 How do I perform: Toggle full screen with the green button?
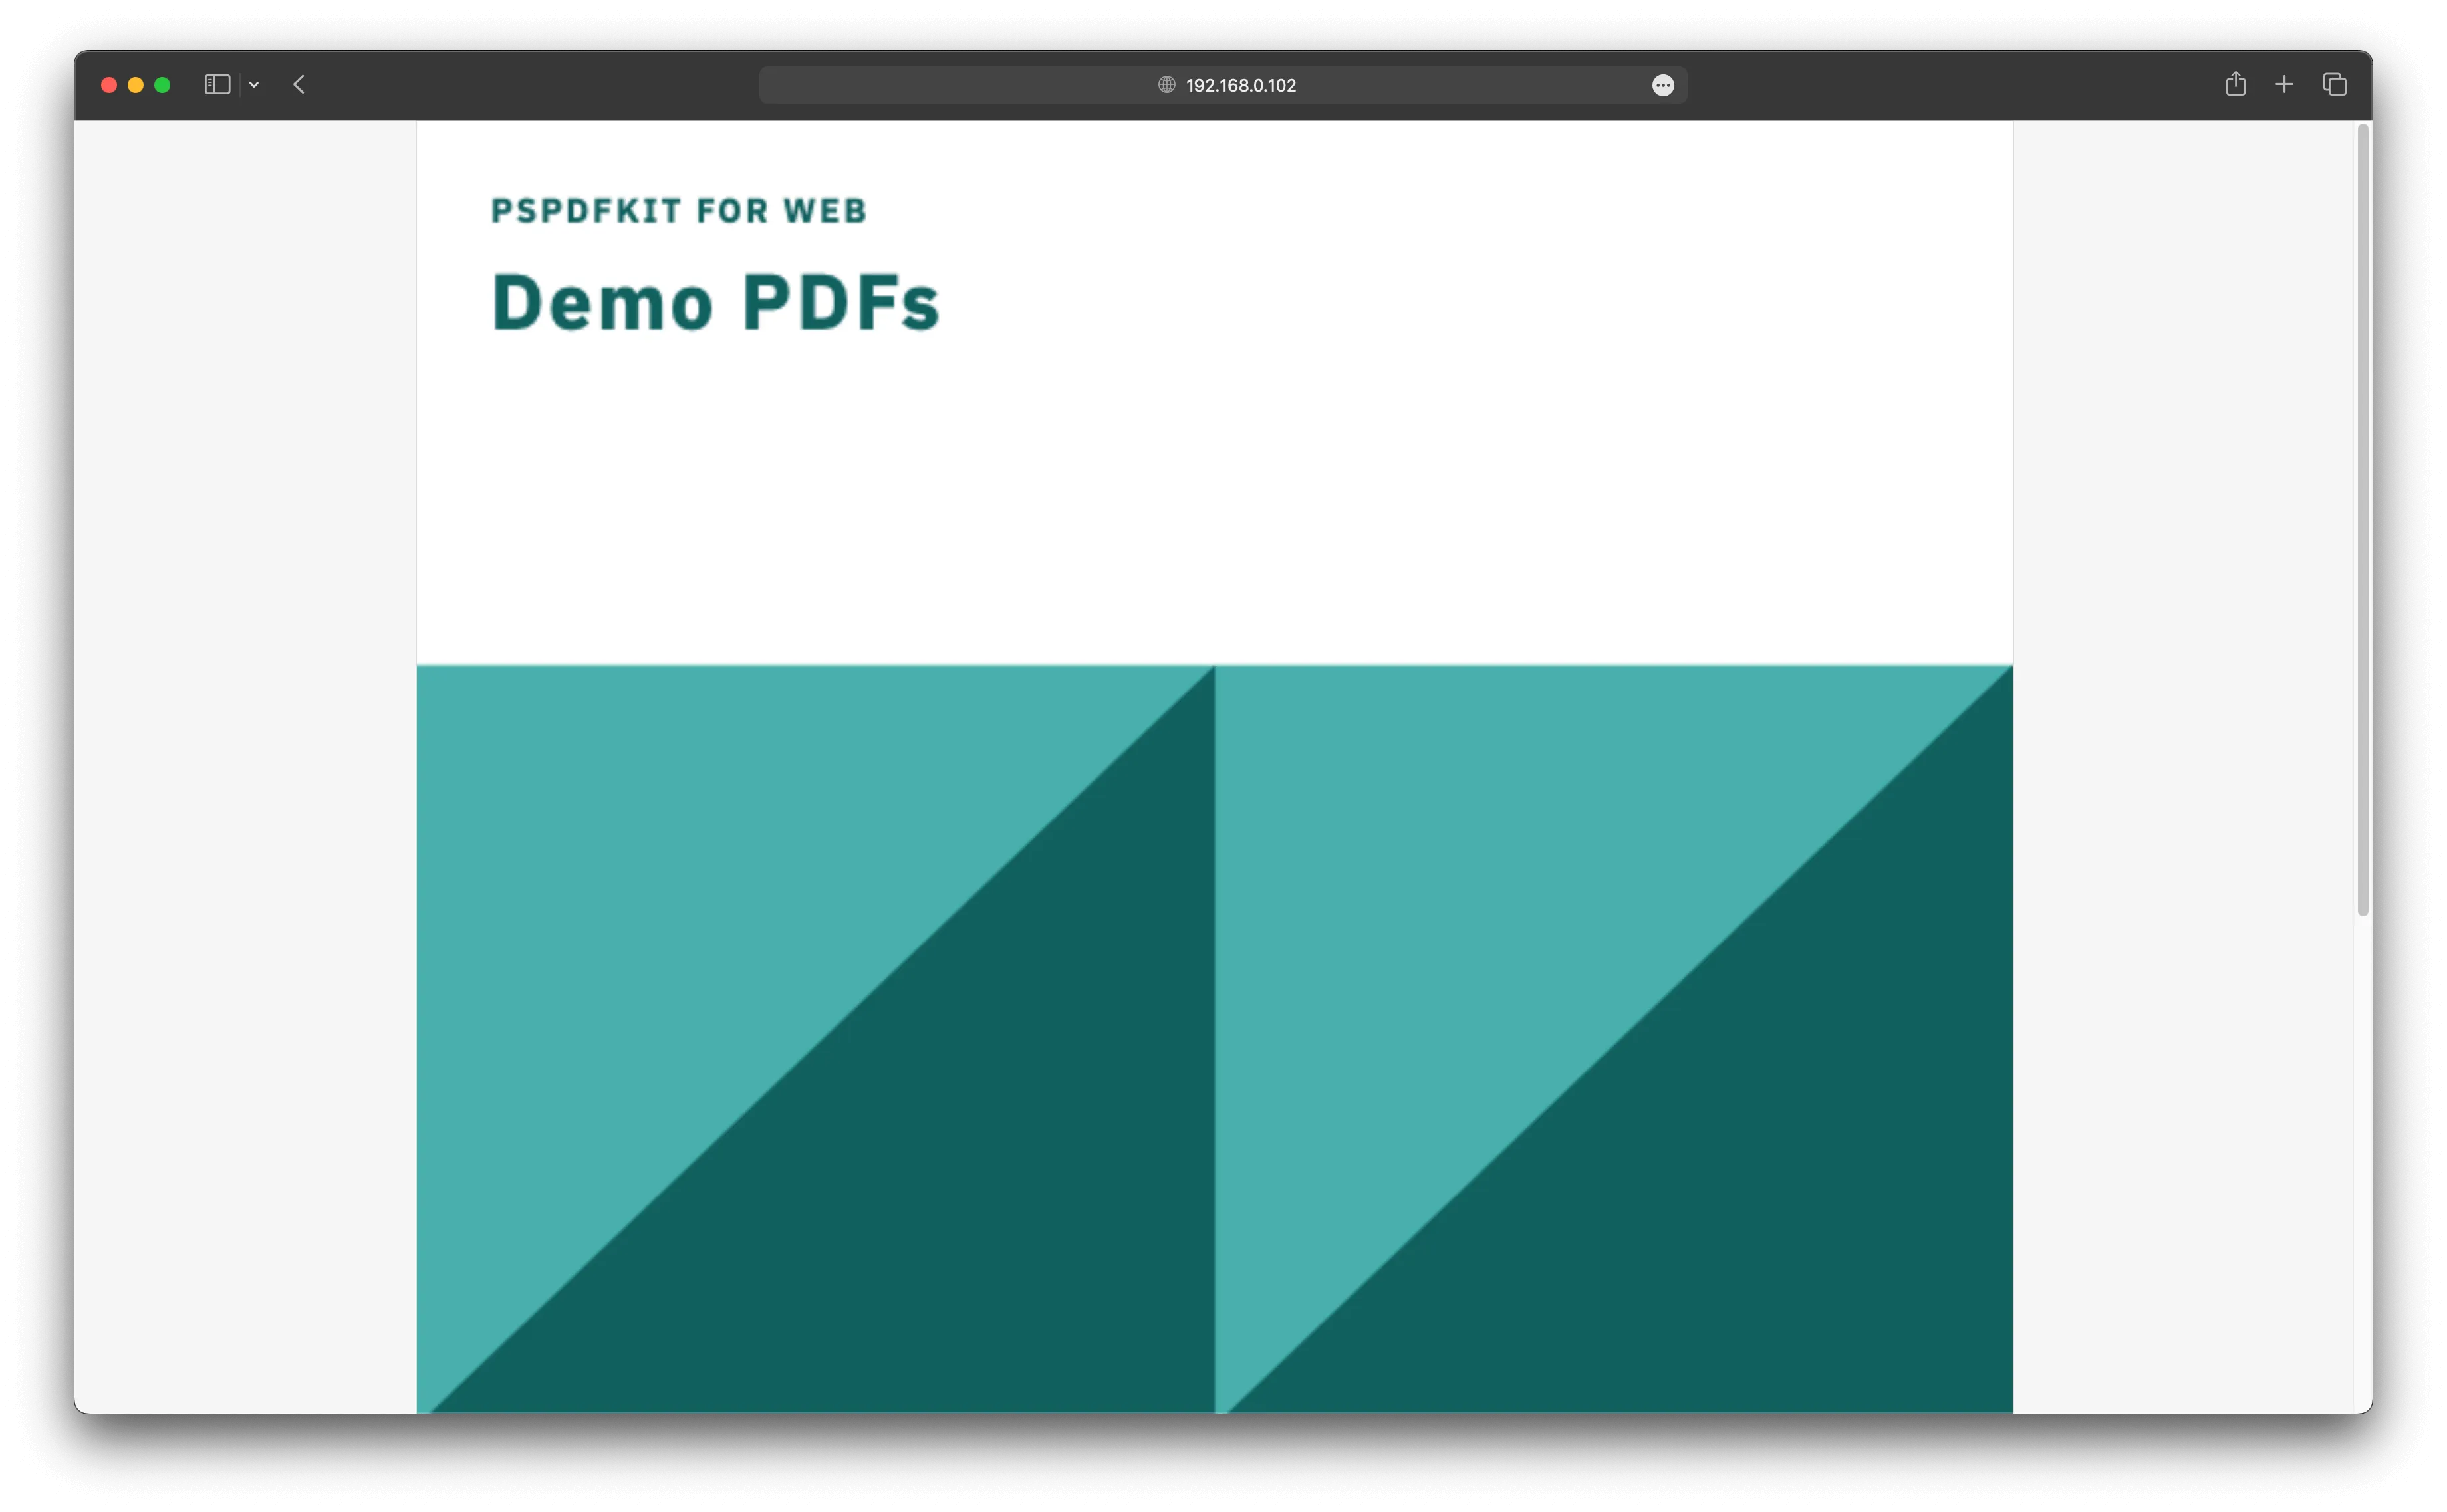click(163, 85)
